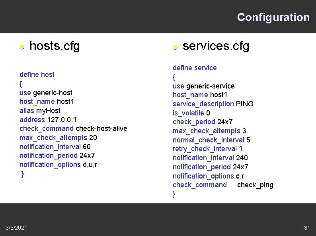This screenshot has width=316, height=236.
Task: Select the hosts.cfg heading text
Action: tap(55, 46)
